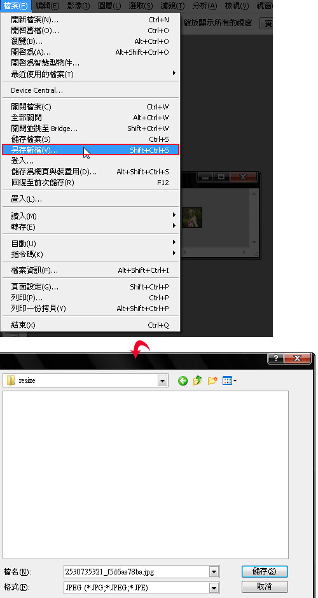Viewport: 318px width, 598px height.
Task: Select 置入(L)... menu entry
Action: (x=90, y=199)
